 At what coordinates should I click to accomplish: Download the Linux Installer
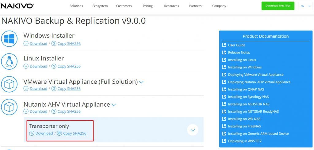(38, 66)
